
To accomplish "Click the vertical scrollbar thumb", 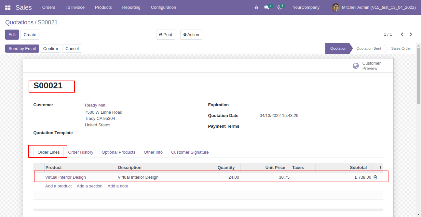I will 419,76.
